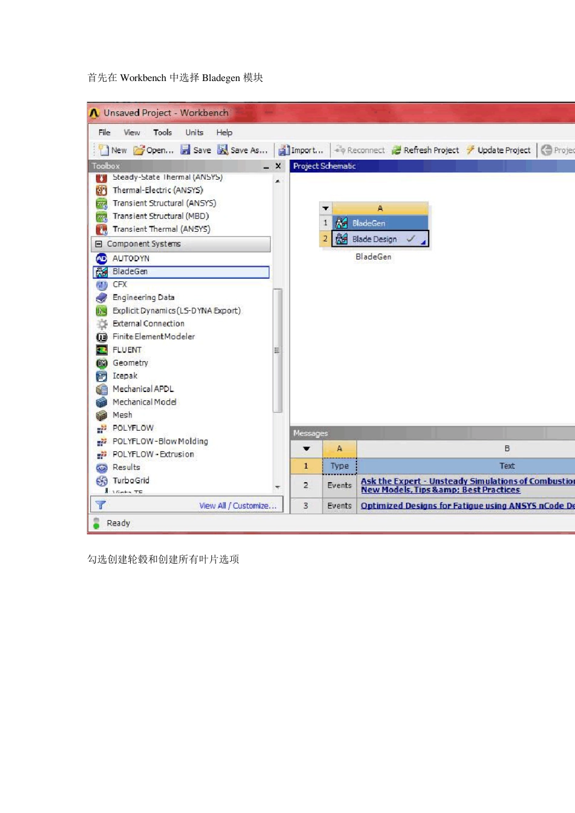The image size is (575, 813).
Task: Close the Toolbox panel
Action: 278,166
